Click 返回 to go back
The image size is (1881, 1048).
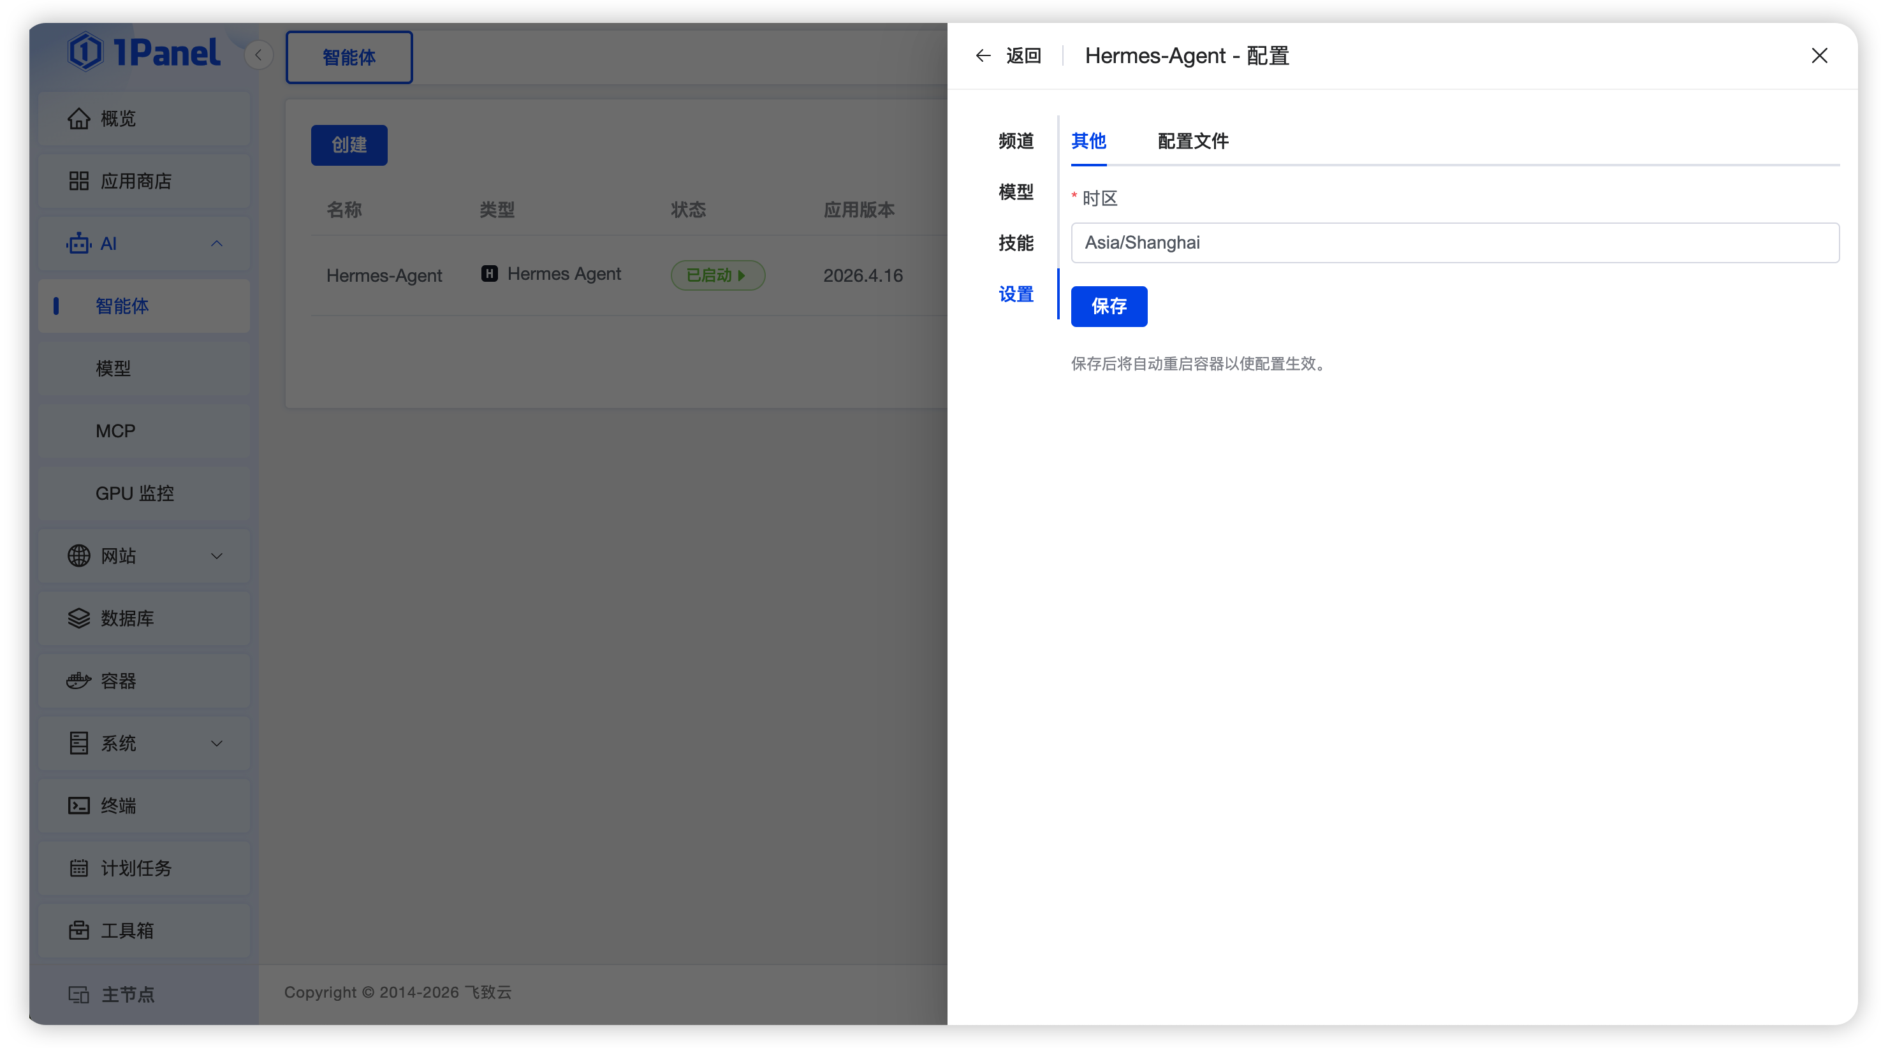coord(1023,55)
